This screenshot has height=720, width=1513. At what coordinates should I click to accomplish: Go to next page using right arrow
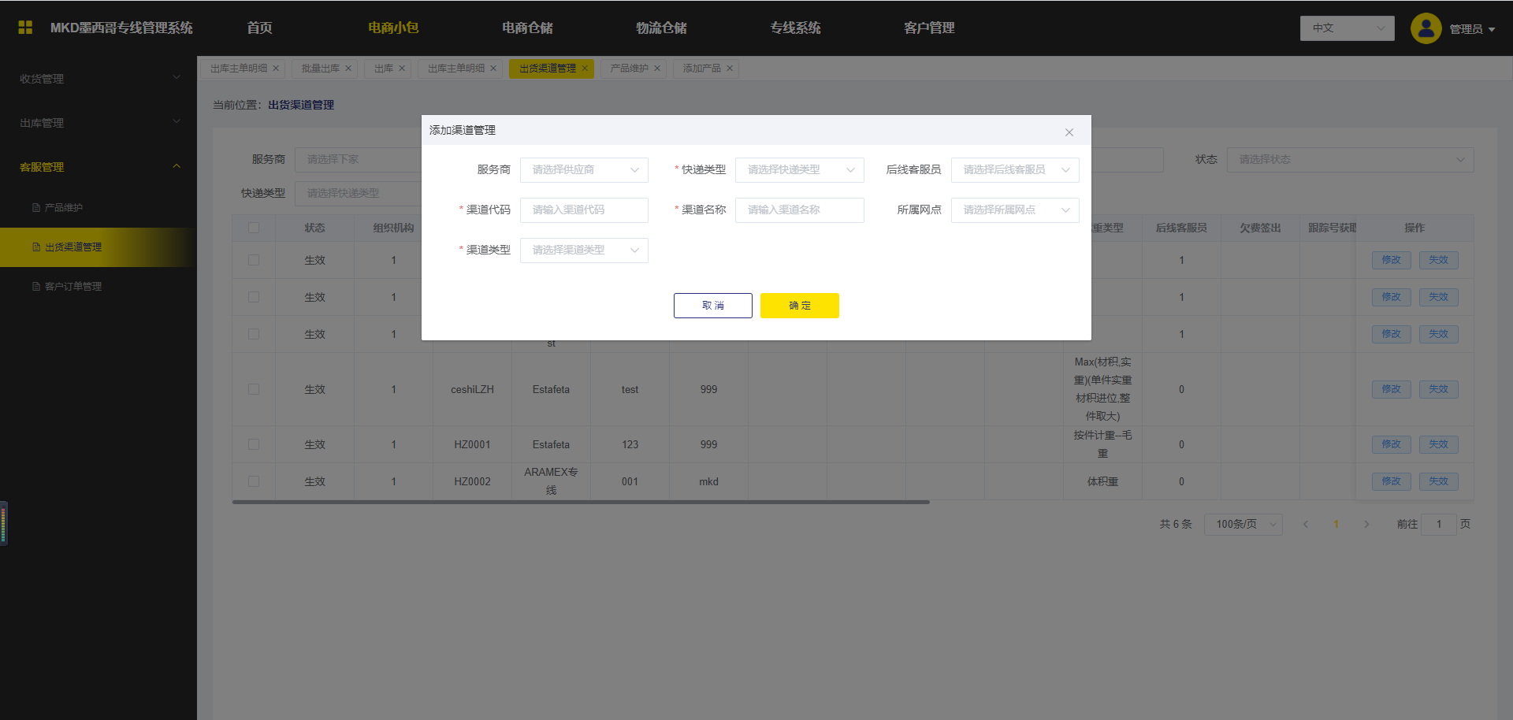click(1366, 525)
